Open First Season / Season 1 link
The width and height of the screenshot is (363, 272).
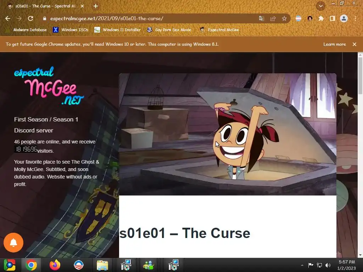46,119
